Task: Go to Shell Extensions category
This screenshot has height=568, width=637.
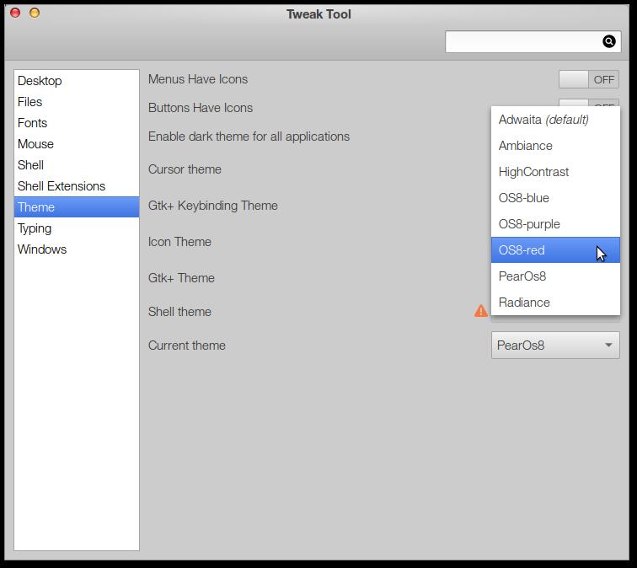Action: 62,186
